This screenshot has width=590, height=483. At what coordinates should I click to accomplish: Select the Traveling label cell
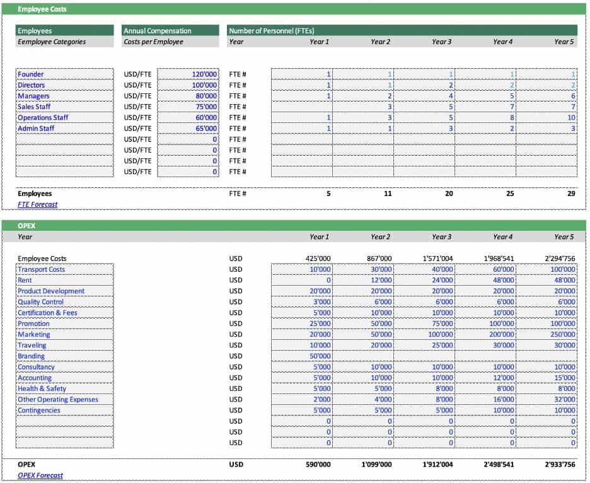[65, 345]
